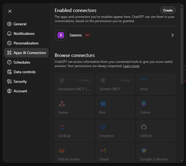Click the Gmail envelope logo icon
The width and height of the screenshot is (186, 166).
103,151
